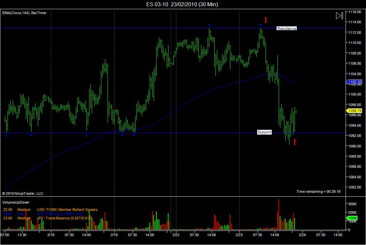Click the current price marker 1096.75
Image resolution: width=366 pixels, height=245 pixels.
tap(354, 111)
